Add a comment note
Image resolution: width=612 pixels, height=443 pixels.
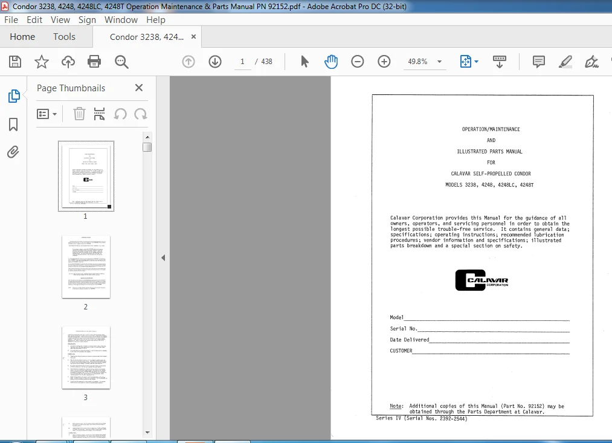539,62
